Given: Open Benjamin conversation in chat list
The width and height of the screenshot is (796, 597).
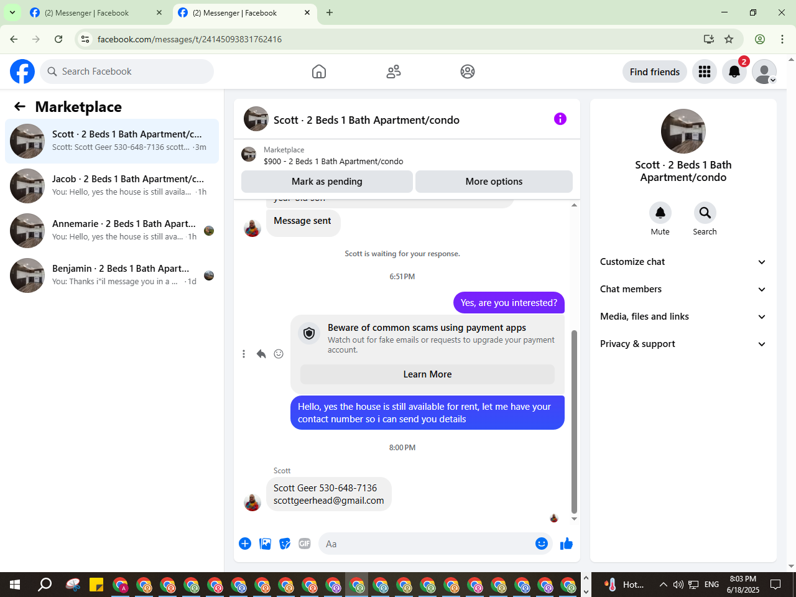Looking at the screenshot, I should click(112, 275).
